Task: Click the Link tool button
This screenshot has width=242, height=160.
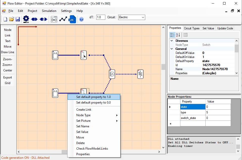Action: click(x=8, y=35)
